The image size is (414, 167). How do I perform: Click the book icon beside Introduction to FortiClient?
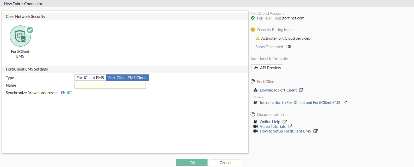click(x=255, y=102)
